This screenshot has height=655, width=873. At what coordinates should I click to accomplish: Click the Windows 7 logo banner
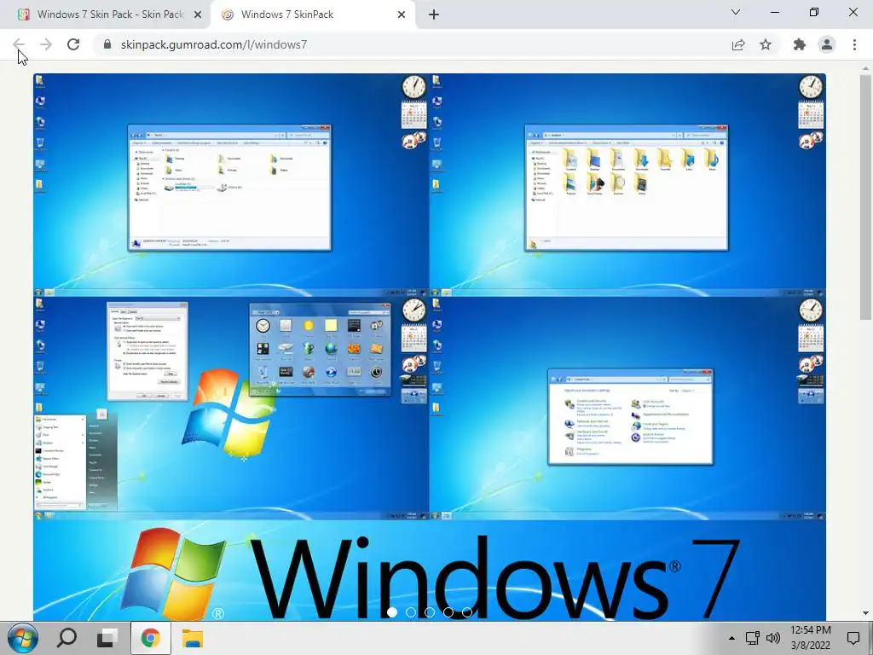tap(430, 571)
